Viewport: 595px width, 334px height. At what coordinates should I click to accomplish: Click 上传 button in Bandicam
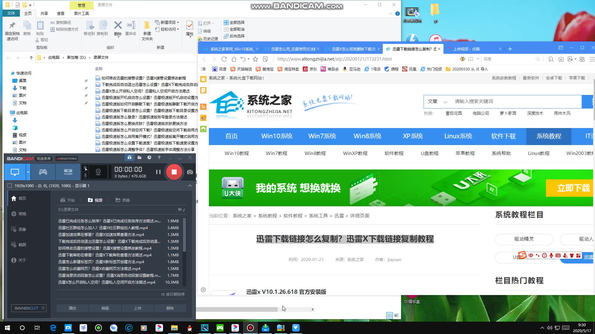[138, 308]
